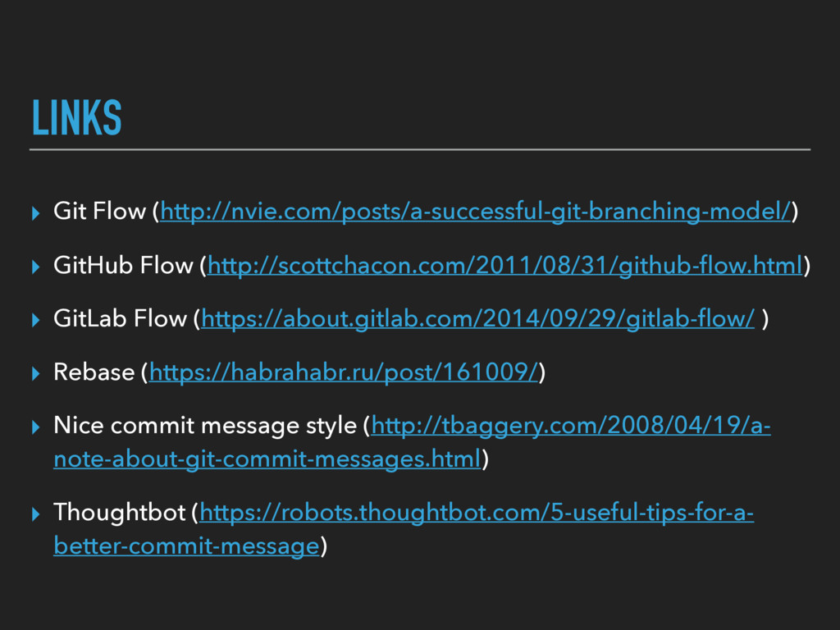Click the "Thoughtbot" label text
Screen dimensions: 840x630
[x=120, y=512]
